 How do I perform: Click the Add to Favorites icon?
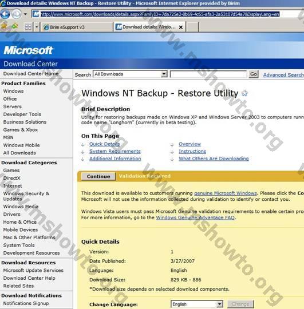14,26
